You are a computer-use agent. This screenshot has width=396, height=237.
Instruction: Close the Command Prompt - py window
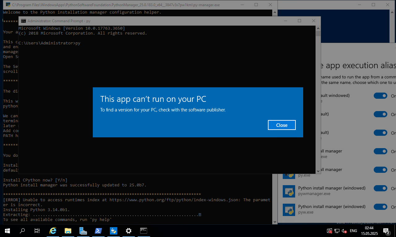pos(314,21)
